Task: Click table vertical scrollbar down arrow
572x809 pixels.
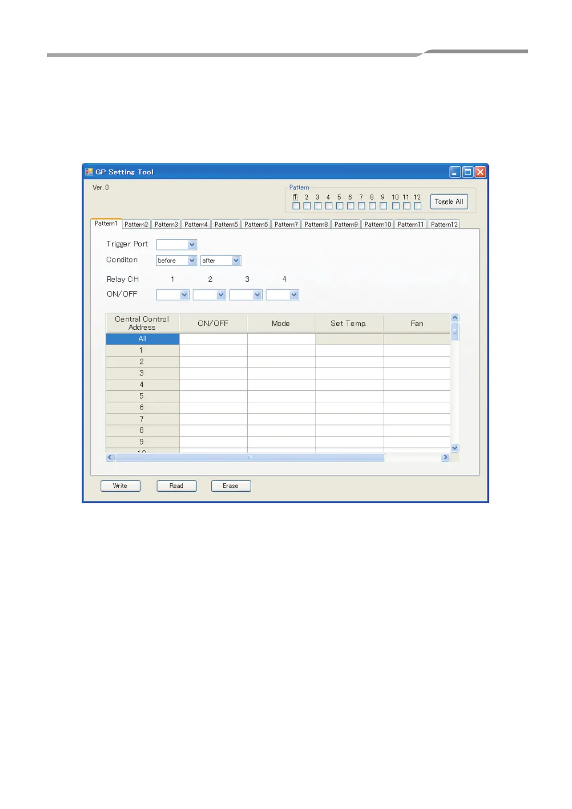Action: point(455,448)
